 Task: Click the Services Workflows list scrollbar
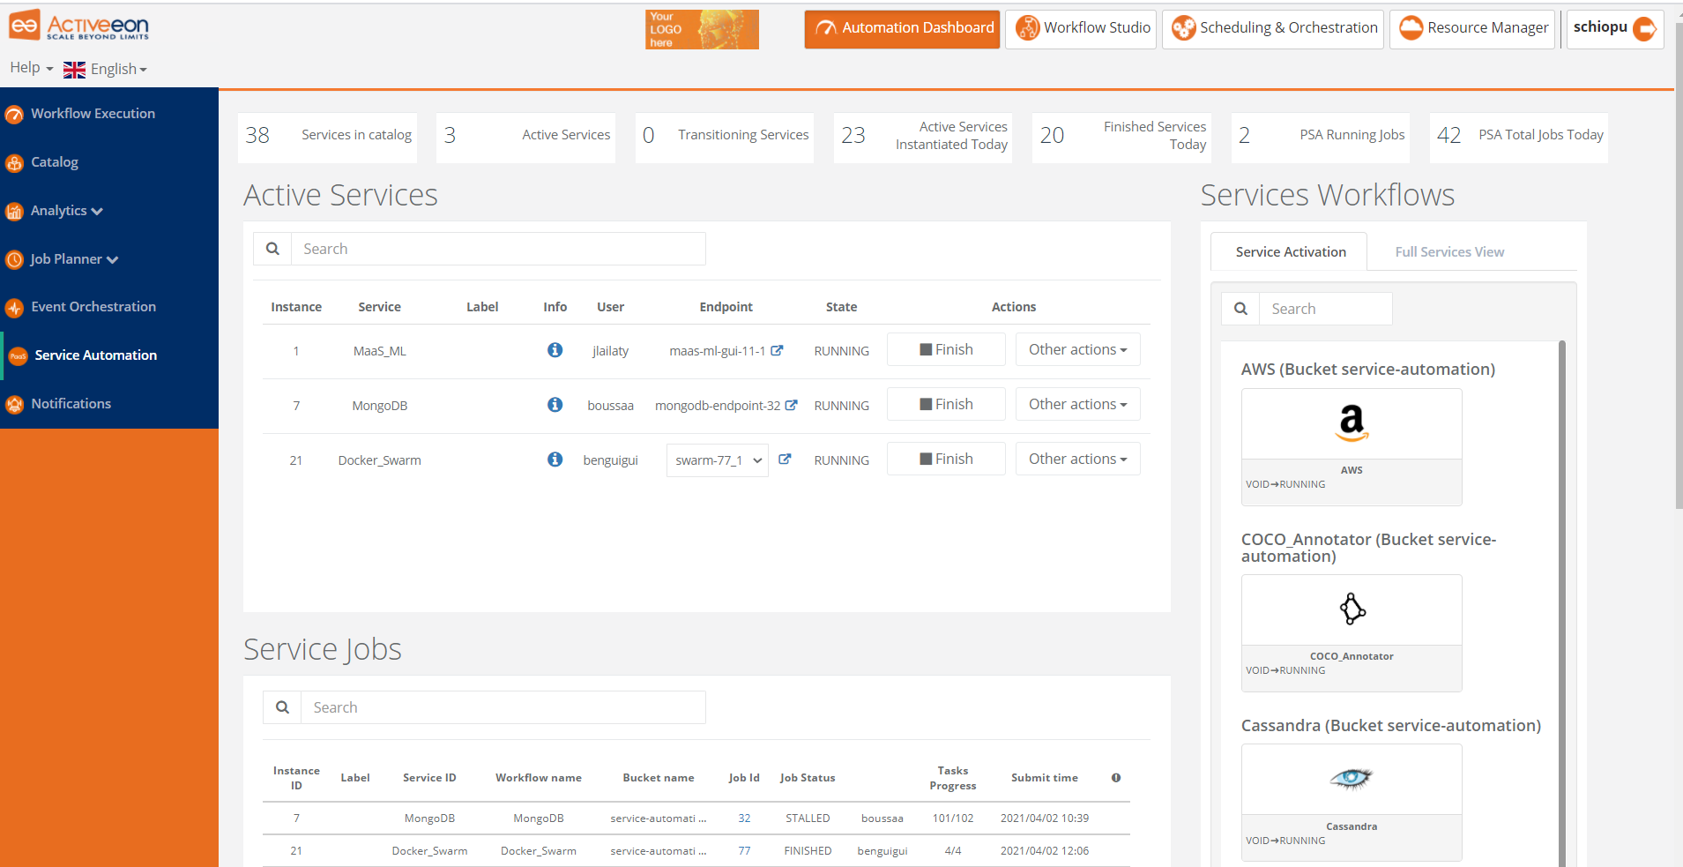coord(1562,603)
